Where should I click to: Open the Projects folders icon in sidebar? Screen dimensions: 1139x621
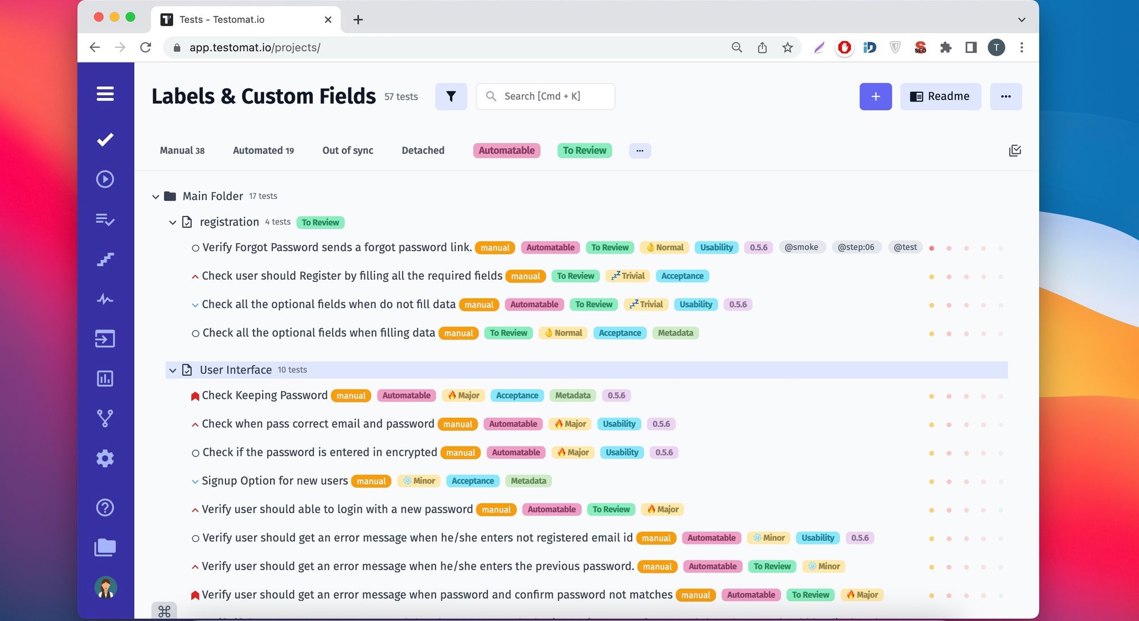(105, 548)
